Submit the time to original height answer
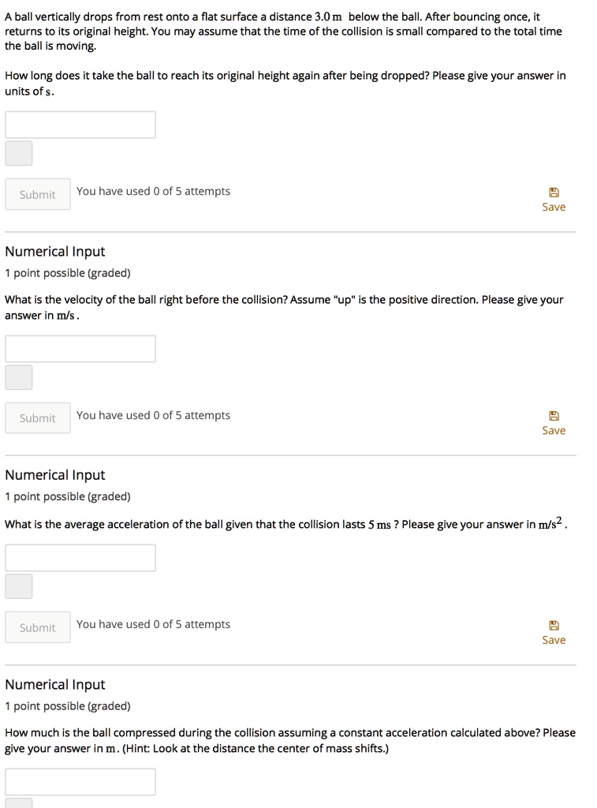 (x=37, y=195)
